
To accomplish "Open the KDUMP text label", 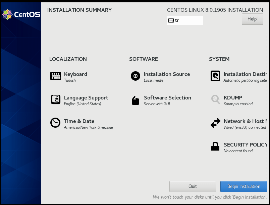I will click(x=233, y=98).
